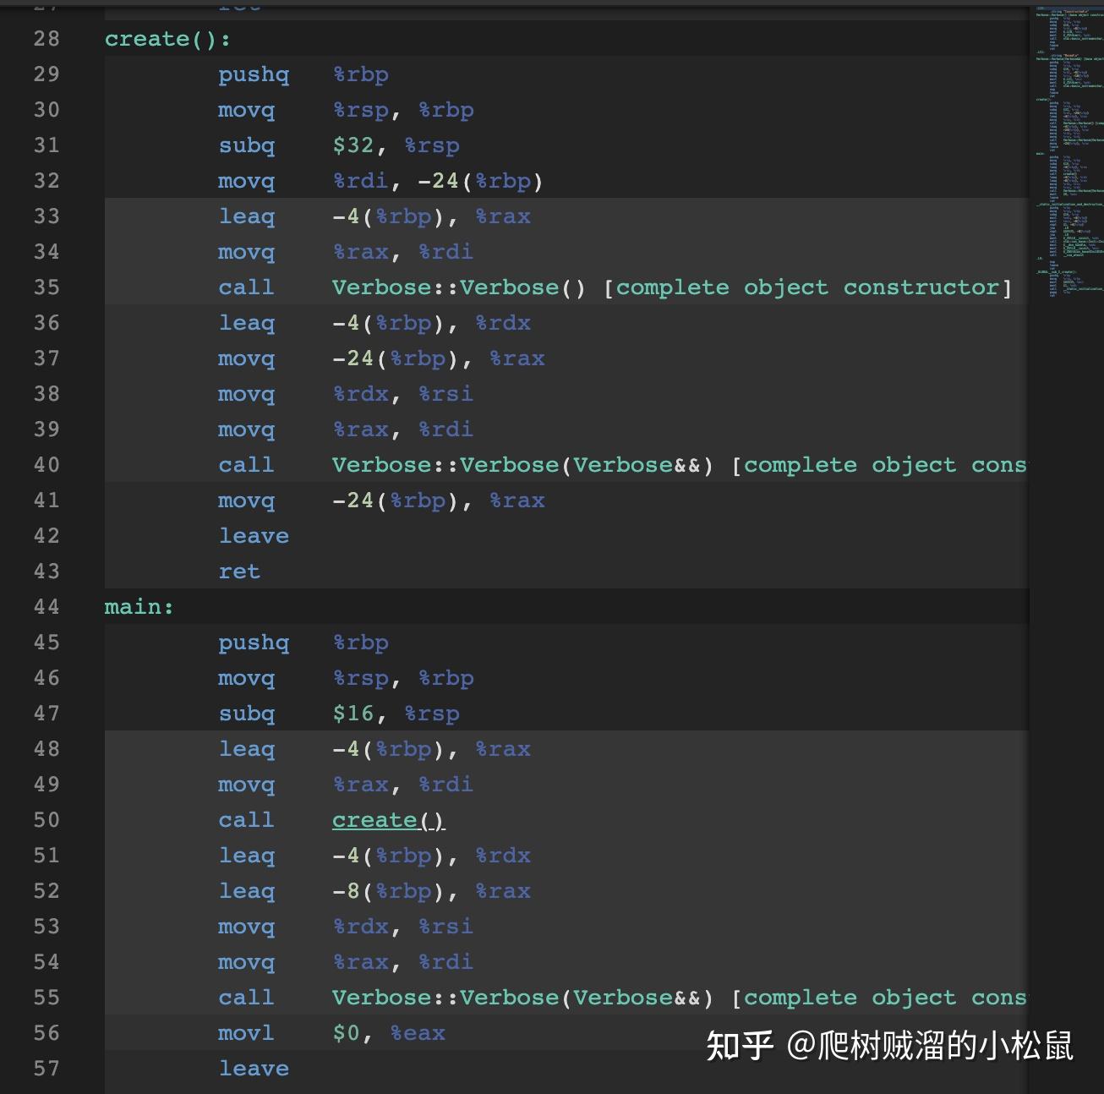This screenshot has width=1104, height=1094.
Task: Click the create(): label on line 28
Action: pos(167,39)
